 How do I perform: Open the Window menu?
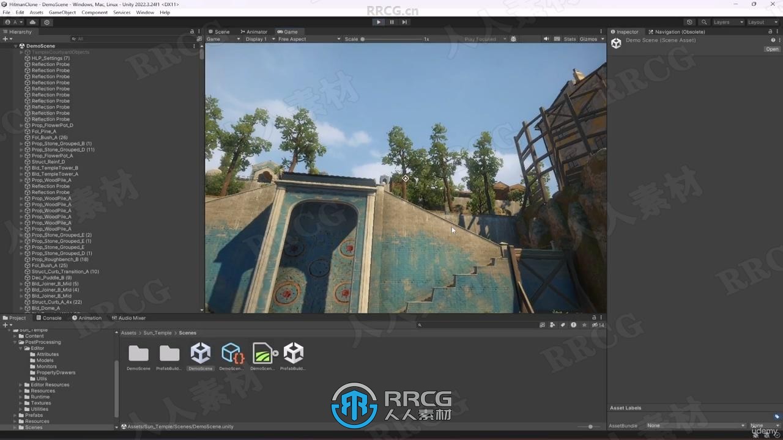[145, 12]
